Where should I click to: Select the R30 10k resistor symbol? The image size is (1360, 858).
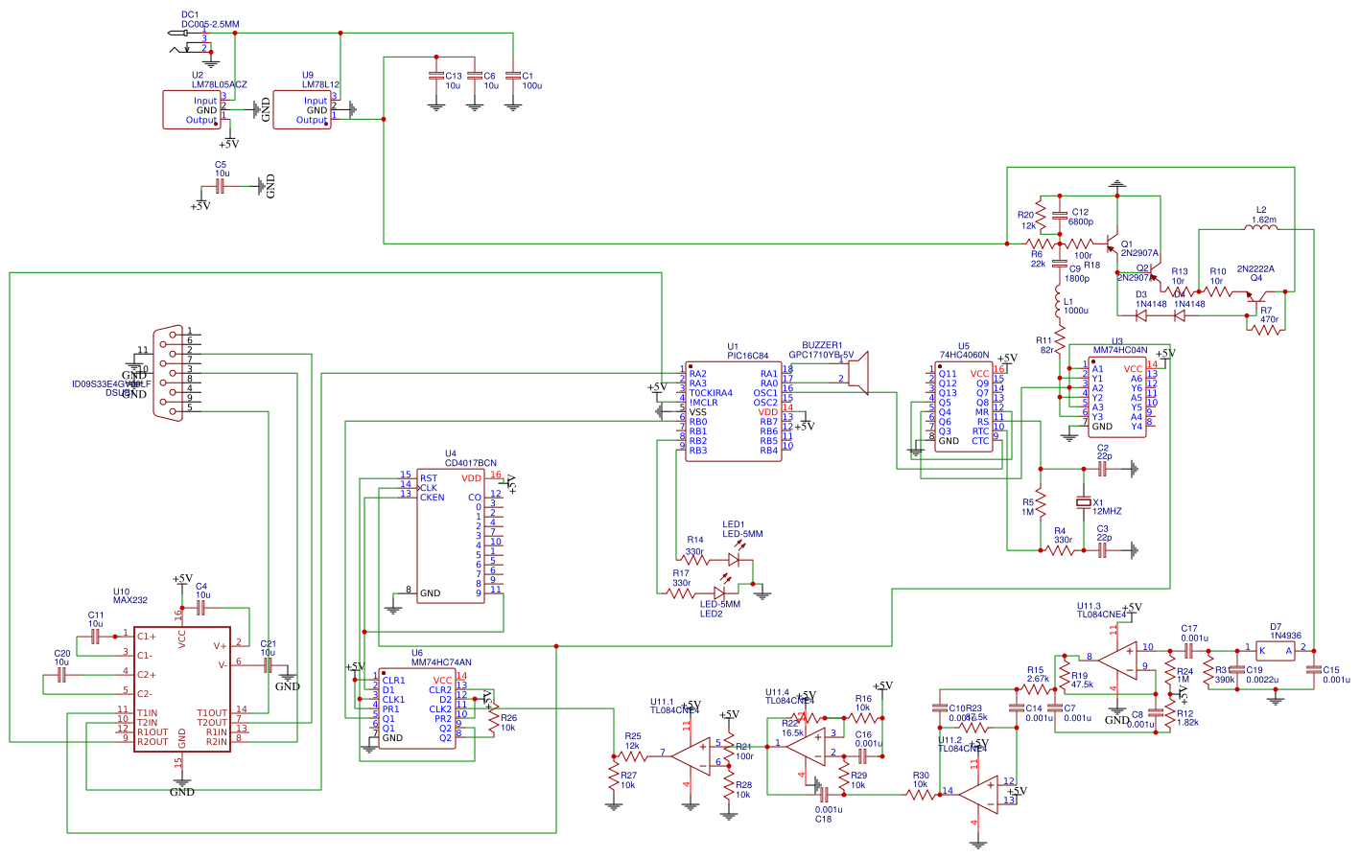point(921,793)
